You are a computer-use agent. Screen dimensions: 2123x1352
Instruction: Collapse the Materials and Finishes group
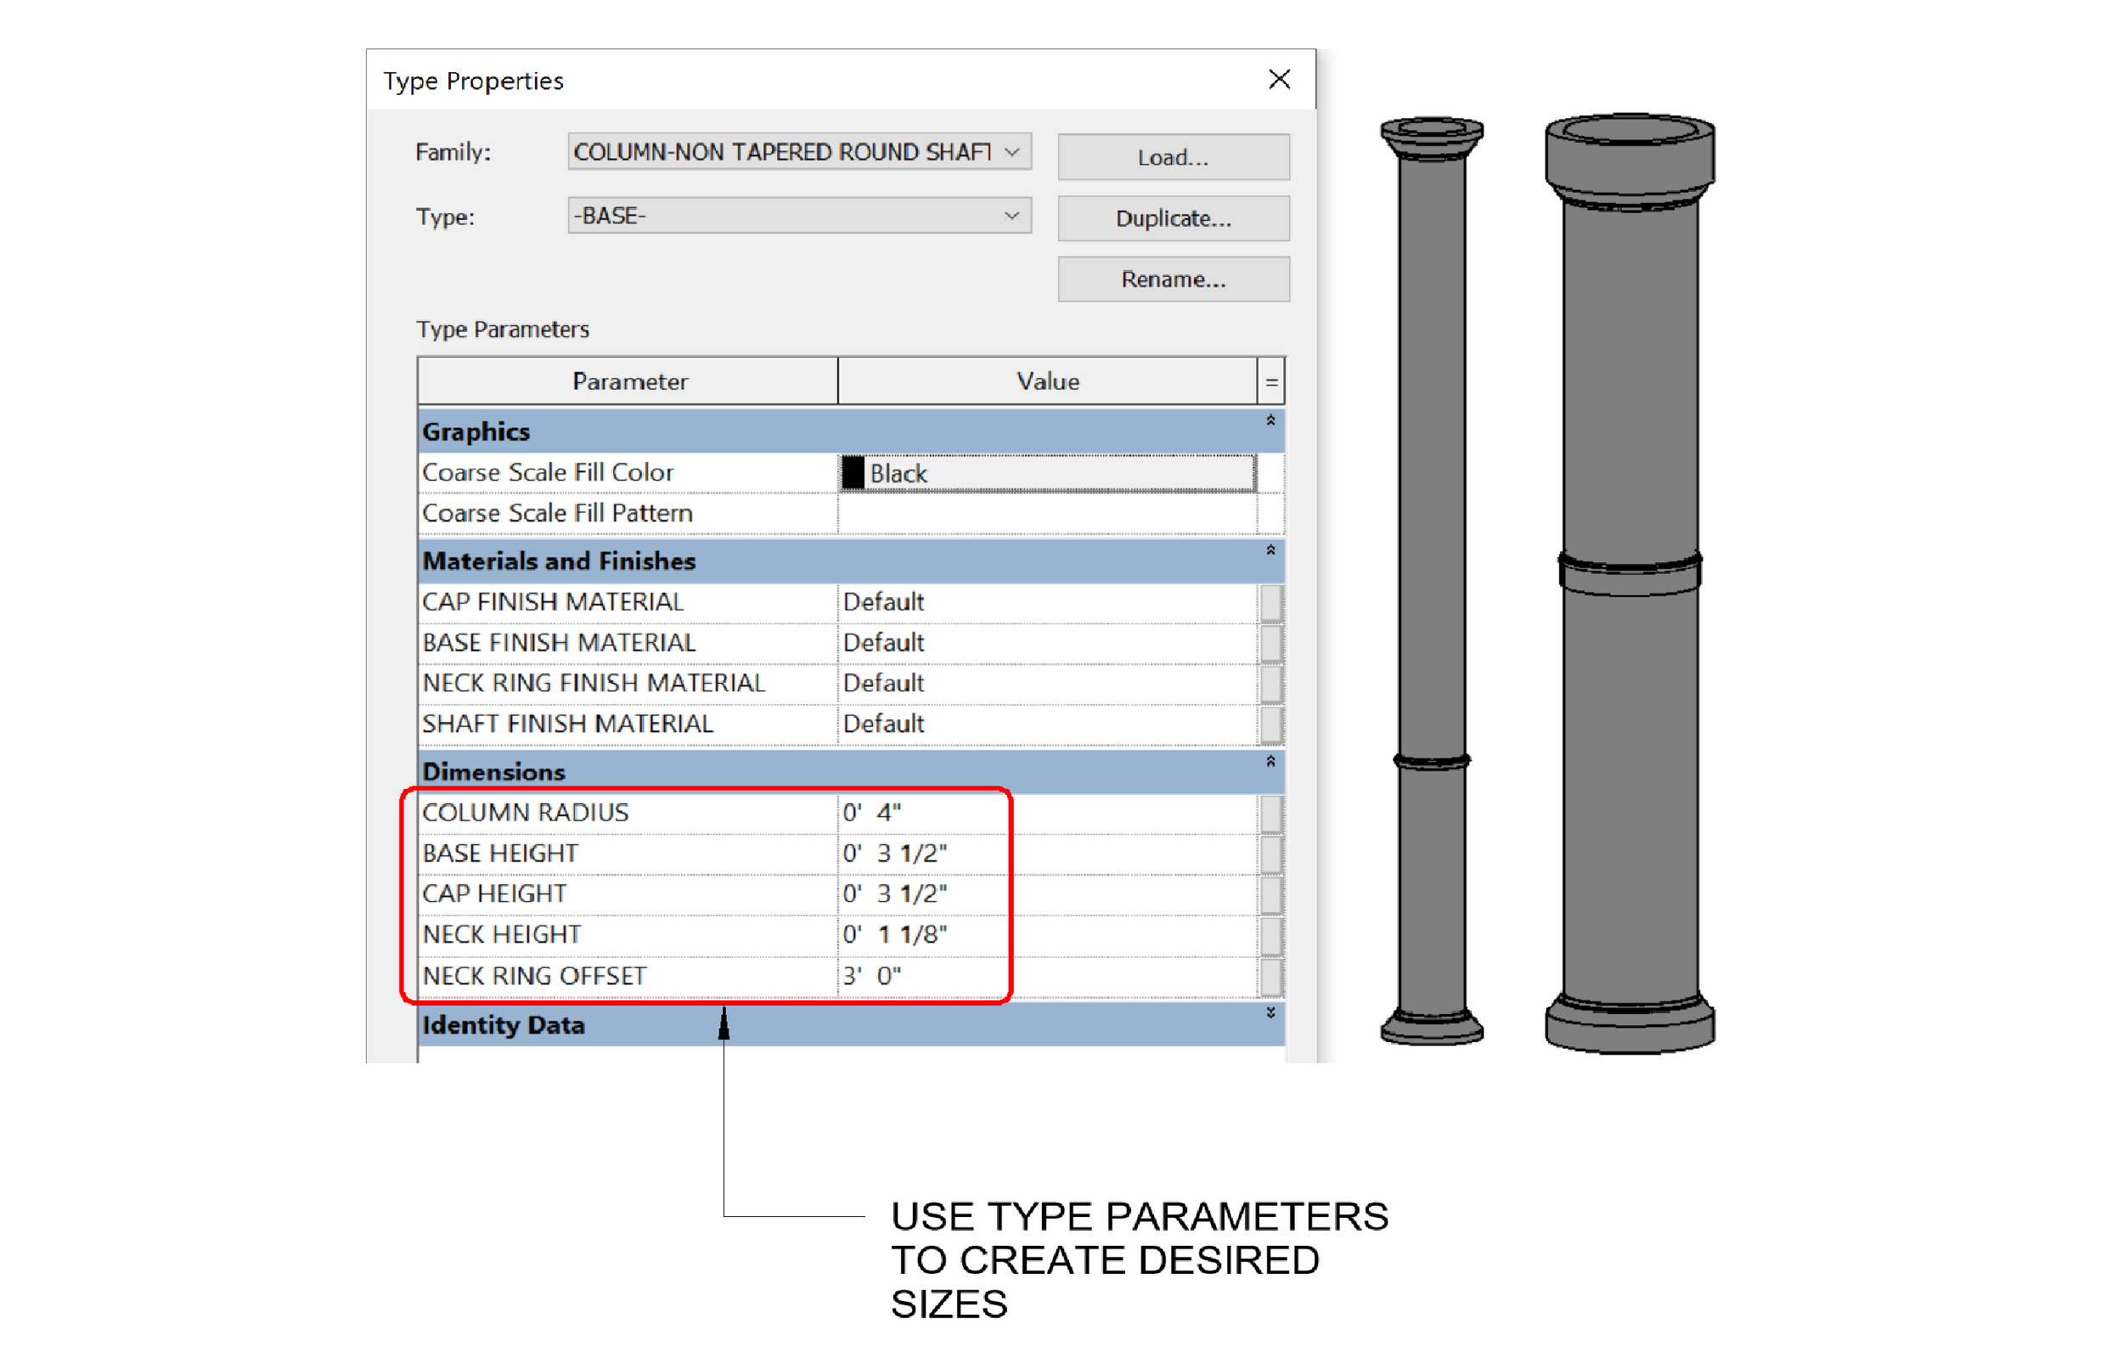(1270, 550)
